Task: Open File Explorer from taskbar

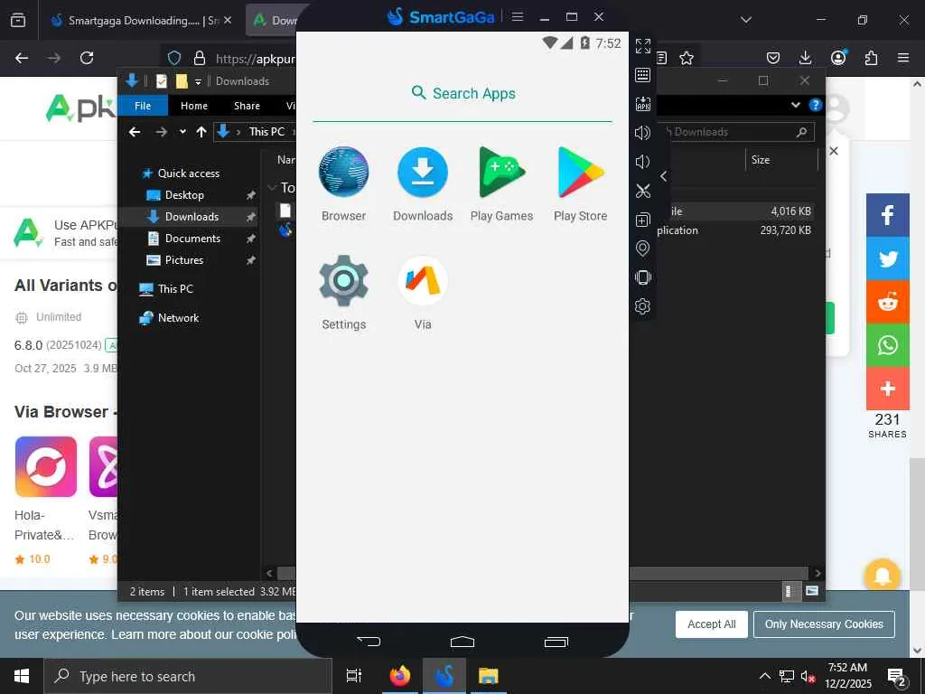Action: click(x=489, y=676)
